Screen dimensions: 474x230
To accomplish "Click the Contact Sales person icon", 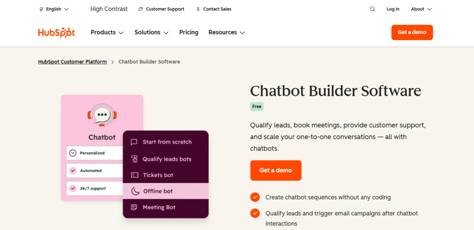I will click(198, 9).
